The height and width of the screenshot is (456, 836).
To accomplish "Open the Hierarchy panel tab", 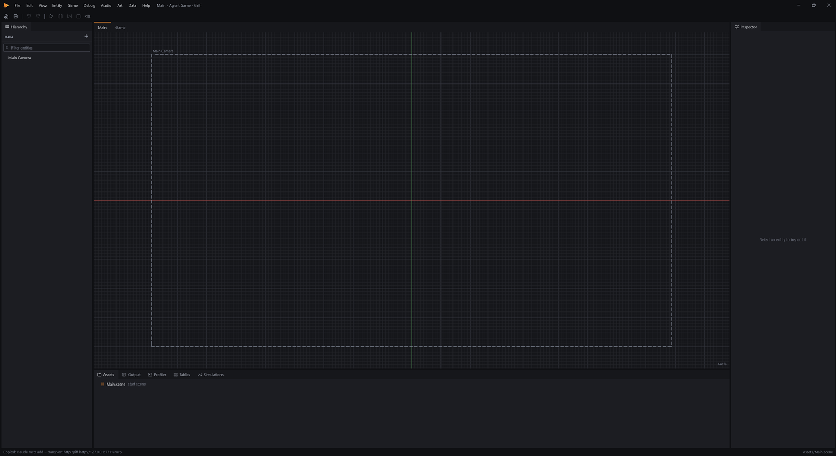I will point(16,27).
